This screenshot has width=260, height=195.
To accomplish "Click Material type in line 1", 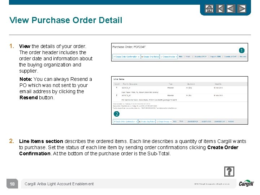I will (x=170, y=88).
